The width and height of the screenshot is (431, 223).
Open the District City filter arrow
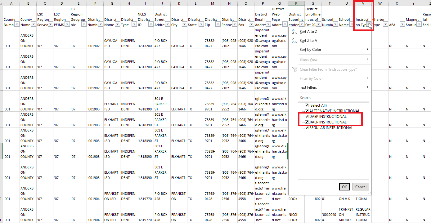[184, 25]
